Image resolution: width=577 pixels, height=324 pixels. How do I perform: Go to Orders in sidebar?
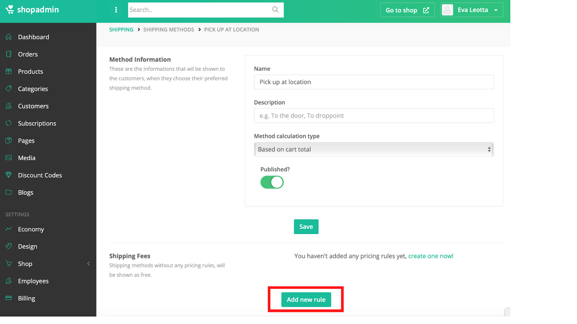tap(28, 54)
